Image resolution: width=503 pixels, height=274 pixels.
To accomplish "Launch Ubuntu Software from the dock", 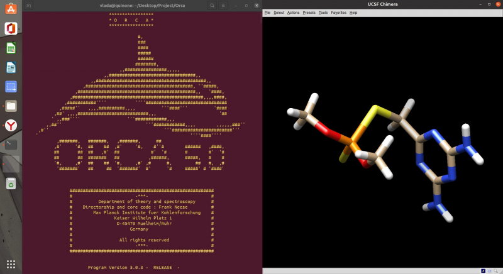I will point(11,9).
